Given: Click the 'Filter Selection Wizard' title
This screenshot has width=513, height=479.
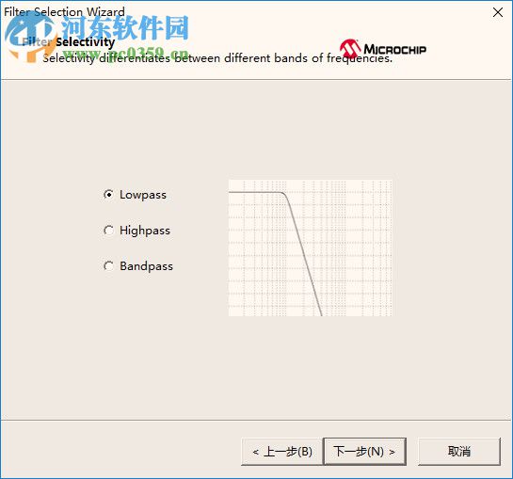Looking at the screenshot, I should coord(64,12).
